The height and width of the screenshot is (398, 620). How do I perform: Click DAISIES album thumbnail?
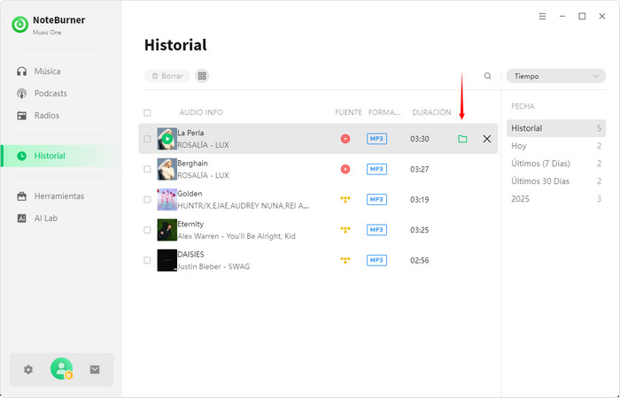tap(167, 260)
